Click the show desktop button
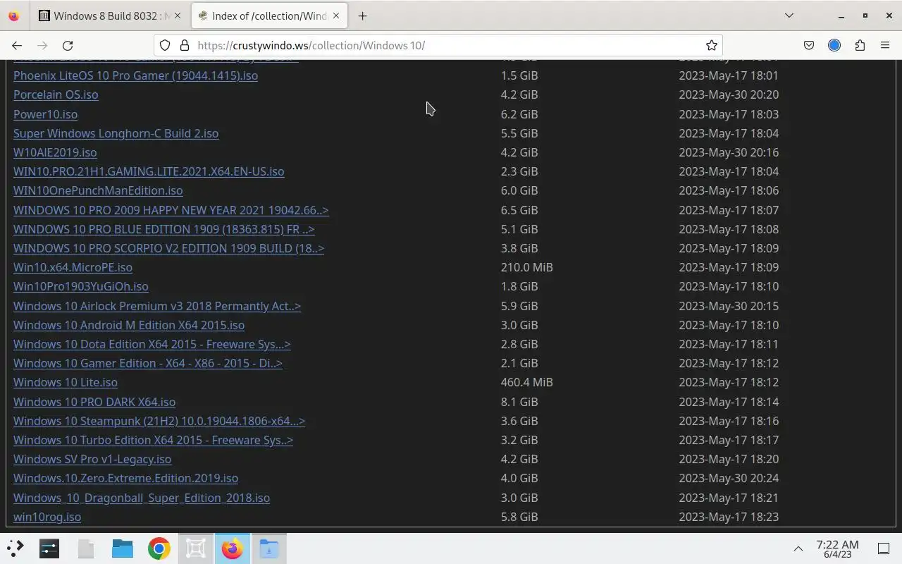 [x=884, y=548]
